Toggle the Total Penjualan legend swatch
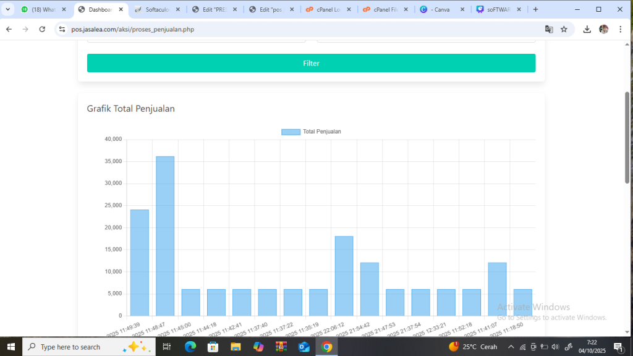This screenshot has width=633, height=356. coord(291,132)
